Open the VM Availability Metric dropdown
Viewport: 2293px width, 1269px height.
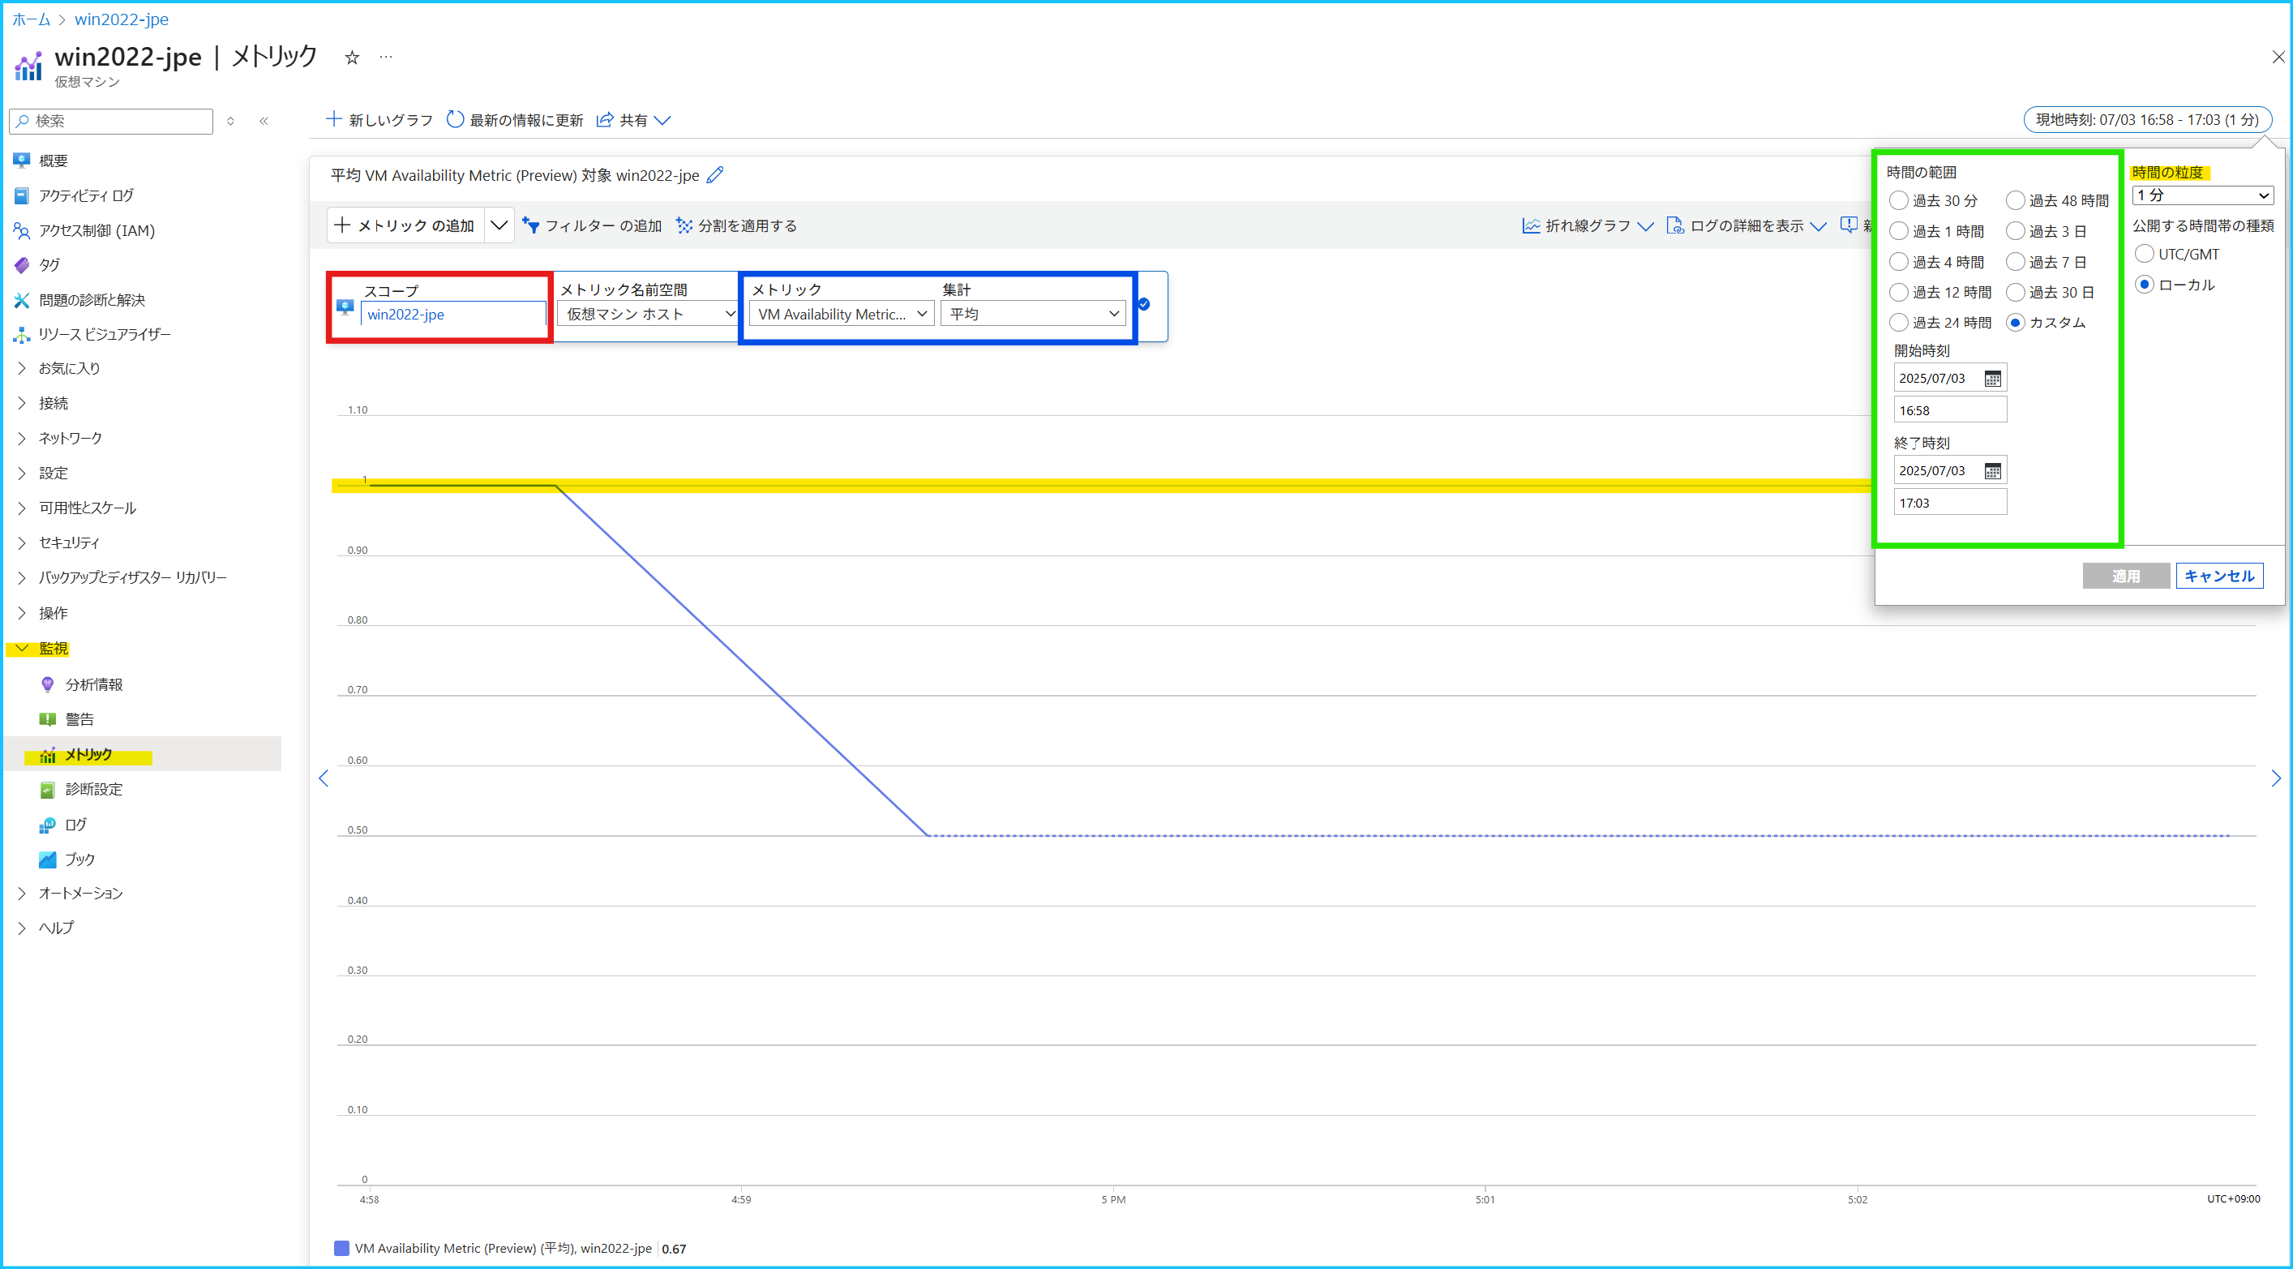tap(842, 313)
